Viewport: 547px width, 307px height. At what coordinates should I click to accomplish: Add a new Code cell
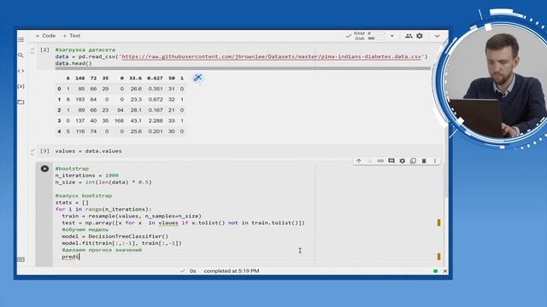tap(45, 36)
